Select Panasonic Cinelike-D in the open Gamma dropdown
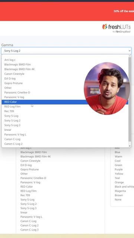134x238 pixels. coord(65,93)
